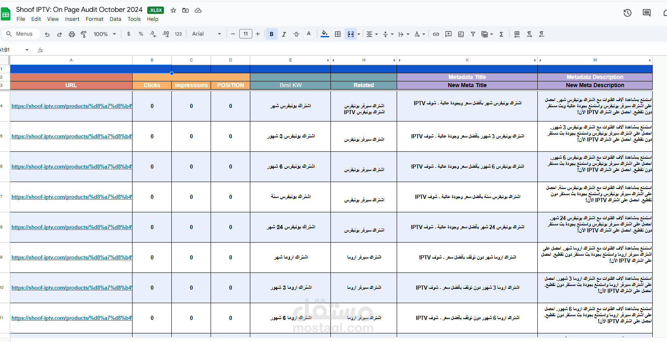
Task: Select the New Meta Title header cell
Action: tap(467, 85)
